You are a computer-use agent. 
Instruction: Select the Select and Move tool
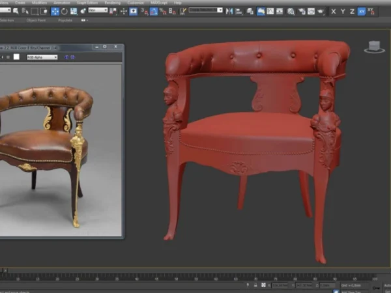tap(55, 11)
